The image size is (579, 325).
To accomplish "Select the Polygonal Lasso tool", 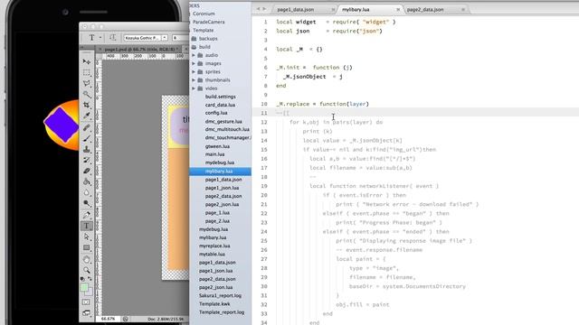I will pyautogui.click(x=87, y=83).
